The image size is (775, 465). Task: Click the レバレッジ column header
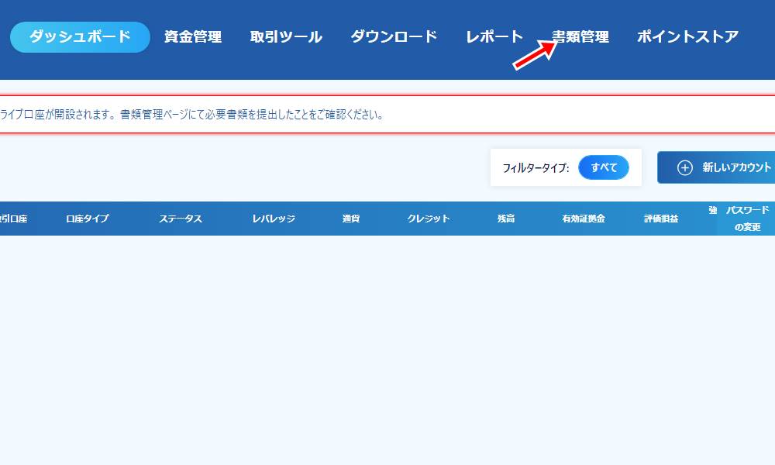(273, 218)
